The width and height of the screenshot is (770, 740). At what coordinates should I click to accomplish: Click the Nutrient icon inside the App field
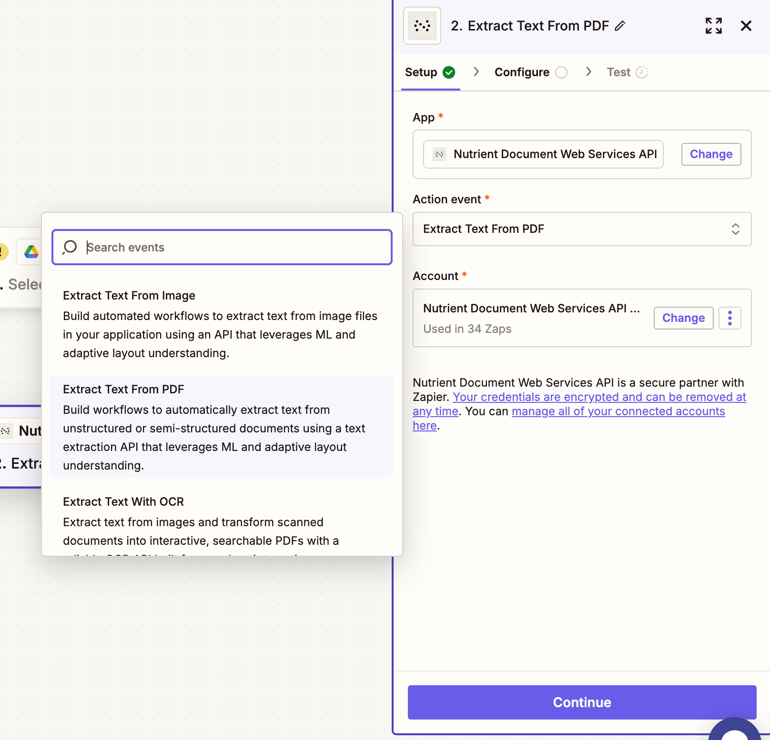coord(438,154)
